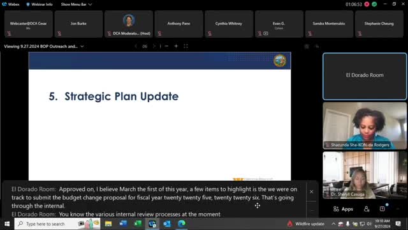Expand the Show Menu Bar dropdown
The height and width of the screenshot is (230, 408).
(x=76, y=4)
